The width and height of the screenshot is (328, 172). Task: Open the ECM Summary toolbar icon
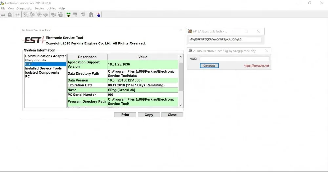pos(54,15)
